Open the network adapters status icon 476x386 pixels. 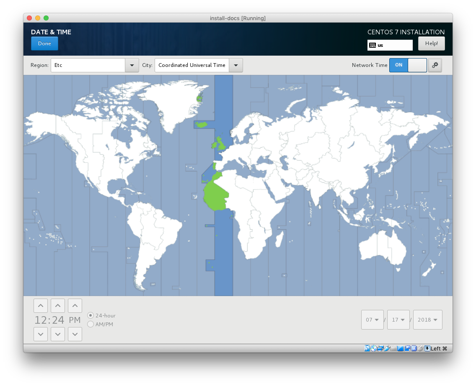click(380, 348)
